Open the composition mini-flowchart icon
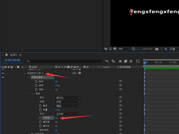Image resolution: width=179 pixels, height=134 pixels. [106, 61]
